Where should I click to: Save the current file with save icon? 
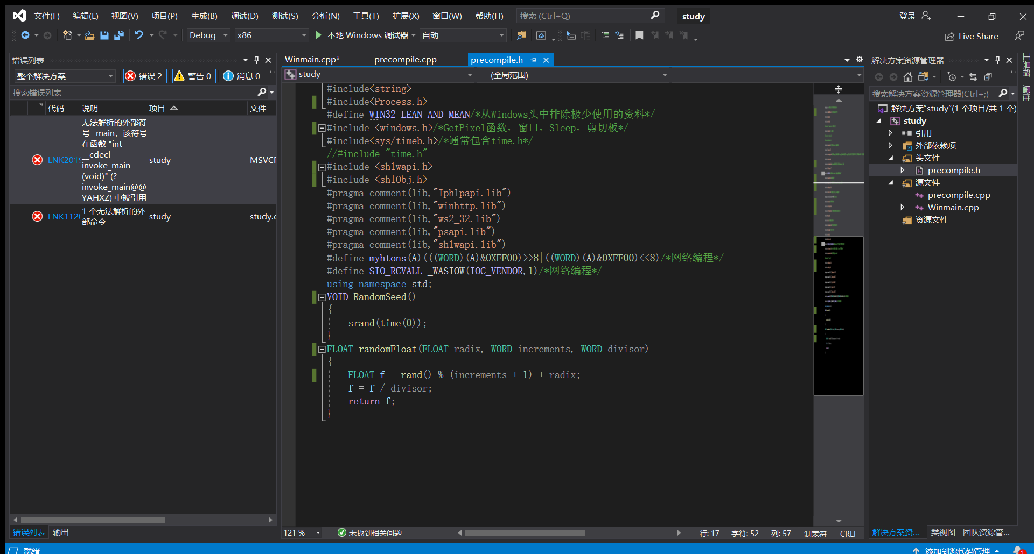104,35
